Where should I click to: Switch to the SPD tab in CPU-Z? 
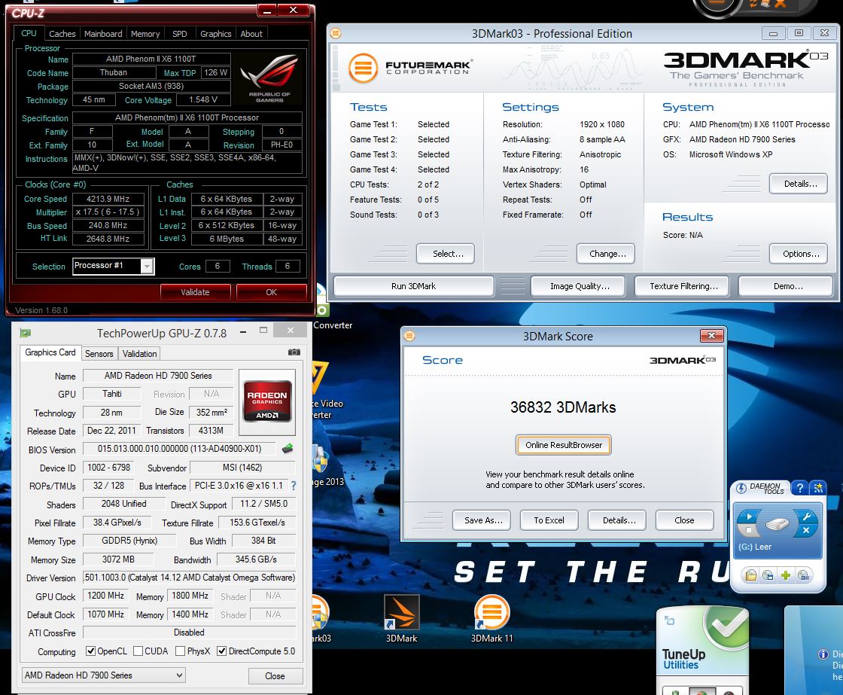[x=180, y=33]
